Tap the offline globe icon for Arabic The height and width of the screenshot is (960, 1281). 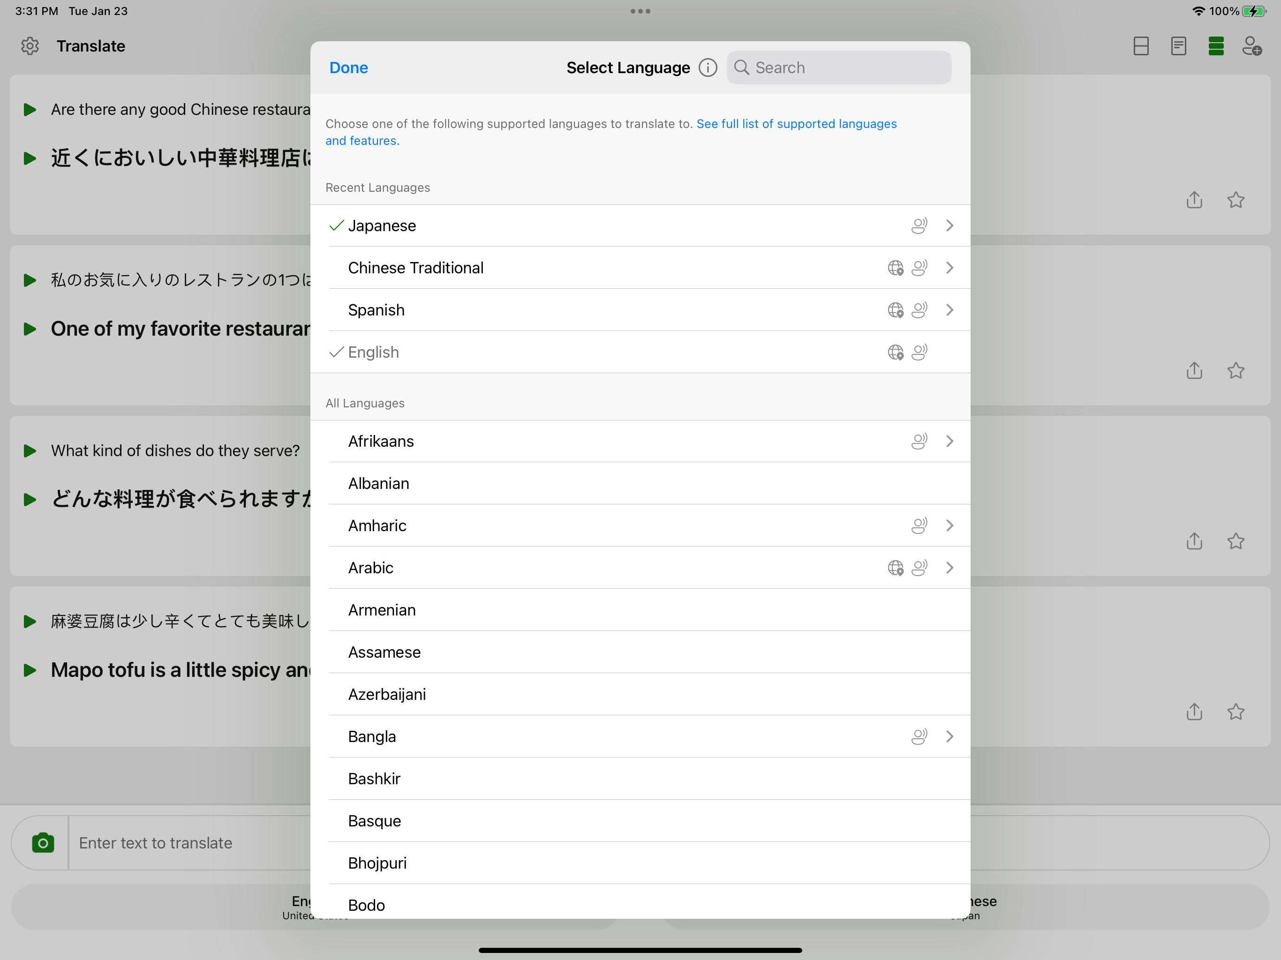point(895,568)
